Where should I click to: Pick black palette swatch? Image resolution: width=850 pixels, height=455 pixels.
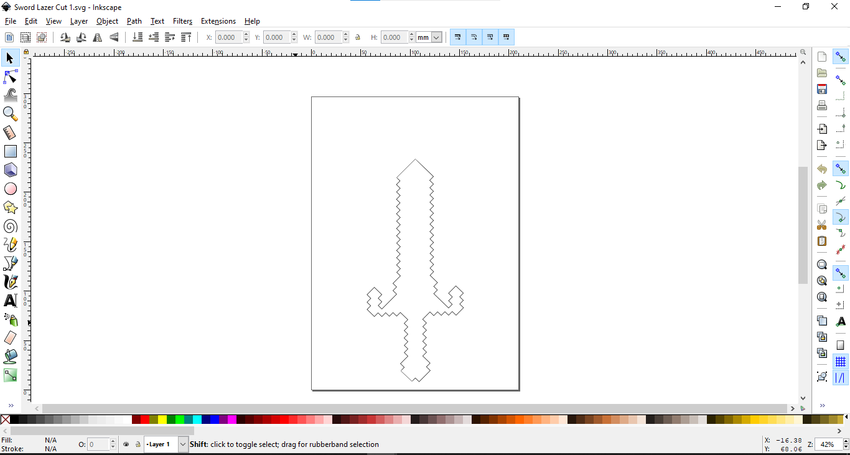pyautogui.click(x=14, y=420)
